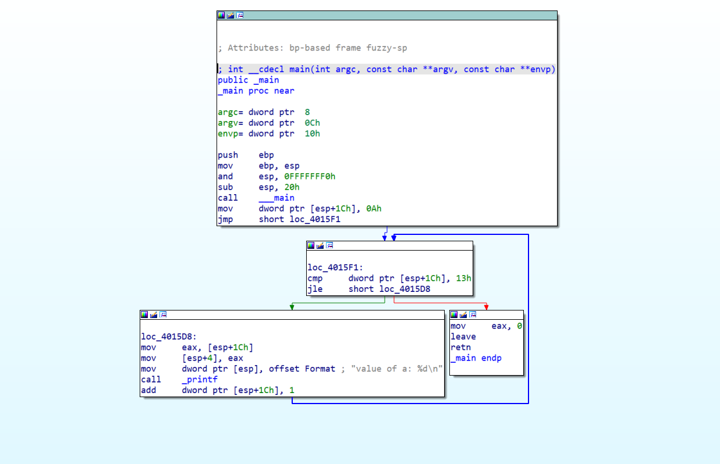Click the edit pencil icon on the loc_4015D8 block
The height and width of the screenshot is (464, 720).
pyautogui.click(x=153, y=315)
